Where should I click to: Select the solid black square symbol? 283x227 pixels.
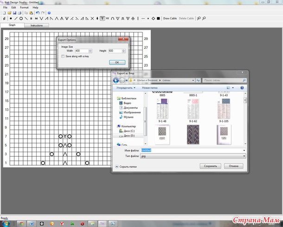point(158,18)
